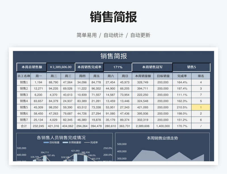Viewport: 227px width, 174px height.
Task: Select cell with value 98,250
Action: 54,107
